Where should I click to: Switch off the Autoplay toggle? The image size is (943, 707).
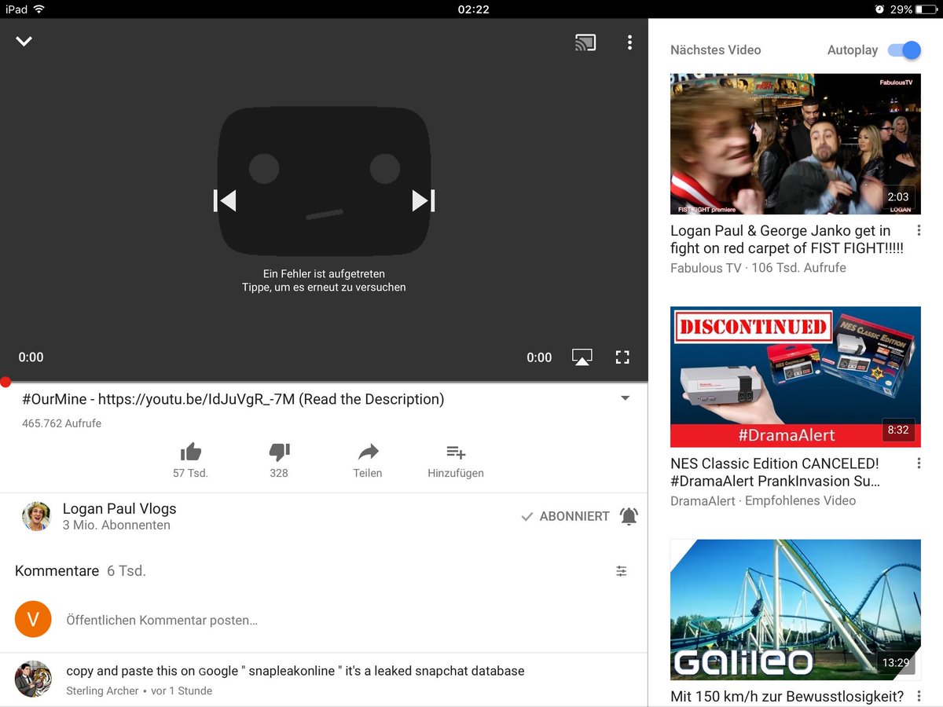[x=904, y=50]
